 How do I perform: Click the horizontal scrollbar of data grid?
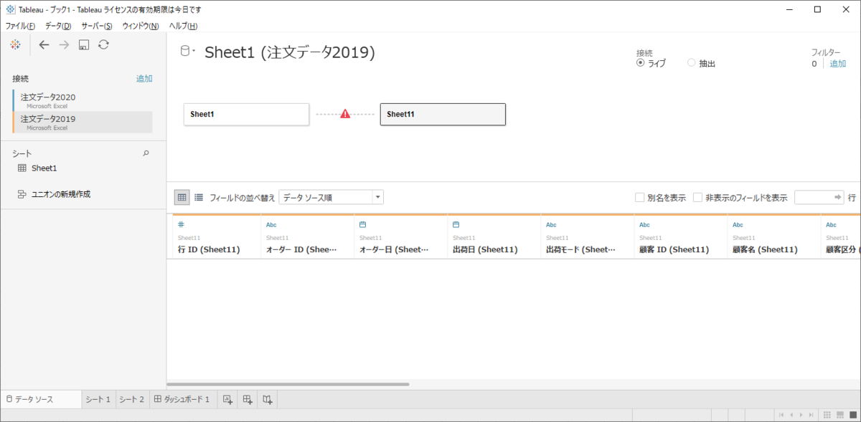pyautogui.click(x=288, y=384)
